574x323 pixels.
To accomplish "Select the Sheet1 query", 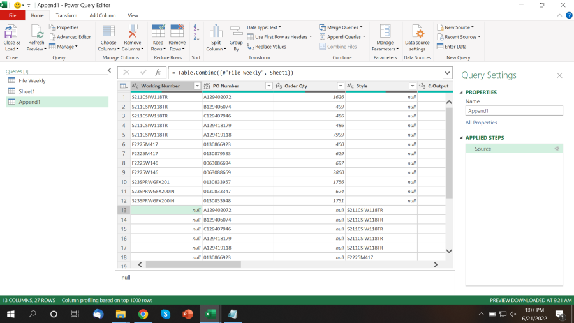I will click(57, 91).
